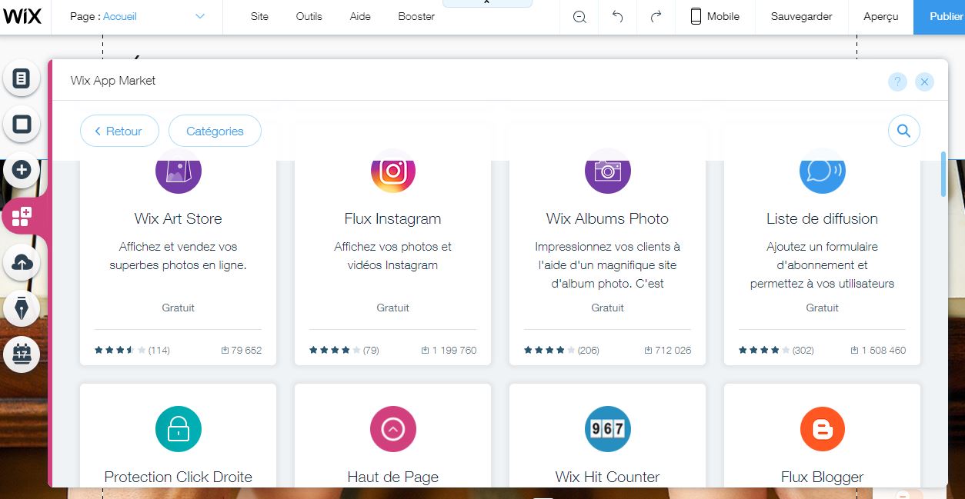Open the Wix Hit Counter title

(x=608, y=477)
